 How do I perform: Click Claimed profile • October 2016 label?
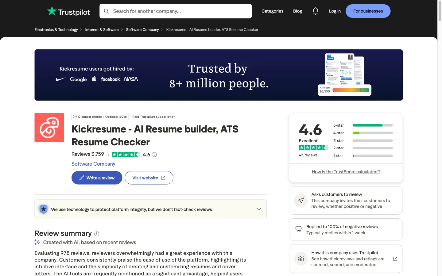(100, 117)
